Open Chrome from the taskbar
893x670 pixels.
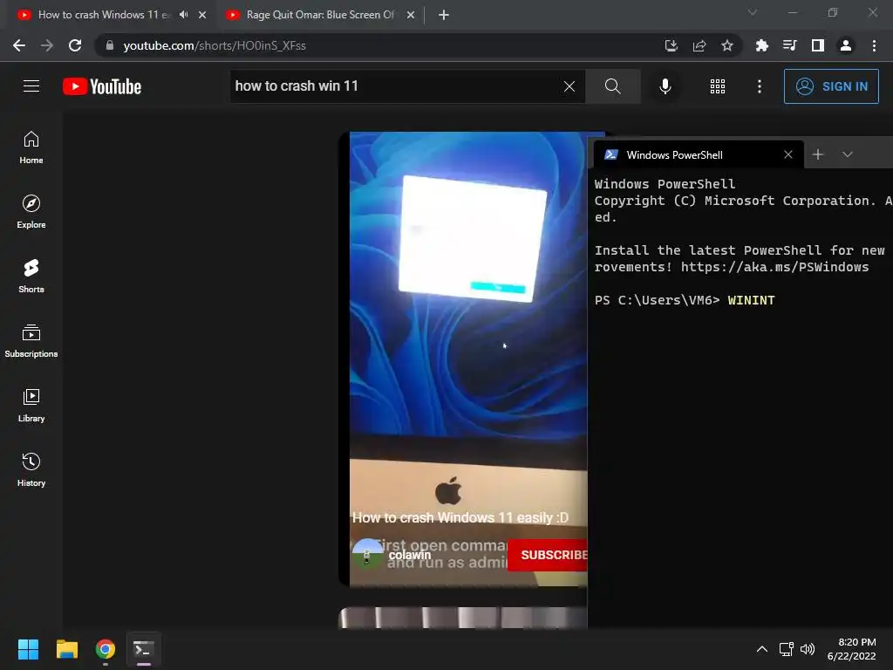[x=106, y=649]
